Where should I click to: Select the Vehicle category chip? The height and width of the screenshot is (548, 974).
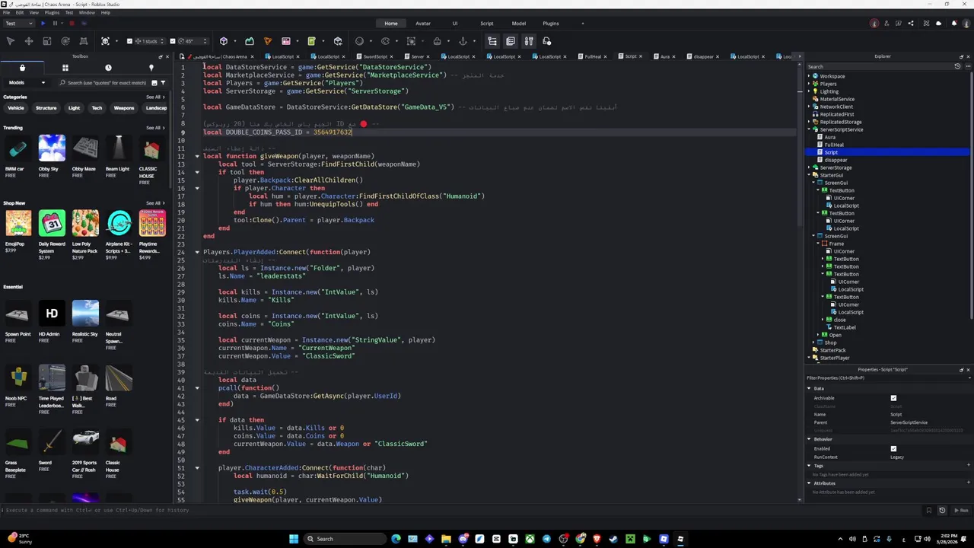pyautogui.click(x=16, y=108)
